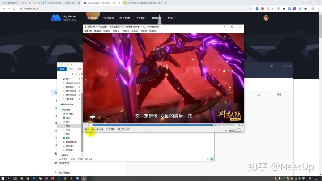Open the VLC 媒体(M) menu

(88, 31)
